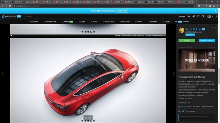Screen dimensions: 220x123
Task: Click the comment input box
Action: (197, 117)
